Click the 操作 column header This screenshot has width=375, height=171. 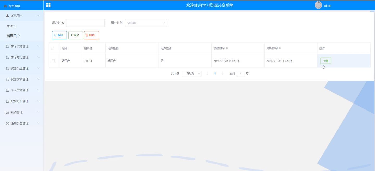(322, 48)
